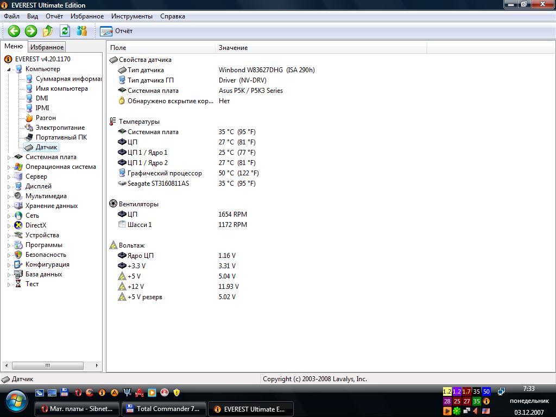Expand the Сеть tree node
556x417 pixels.
click(x=9, y=216)
